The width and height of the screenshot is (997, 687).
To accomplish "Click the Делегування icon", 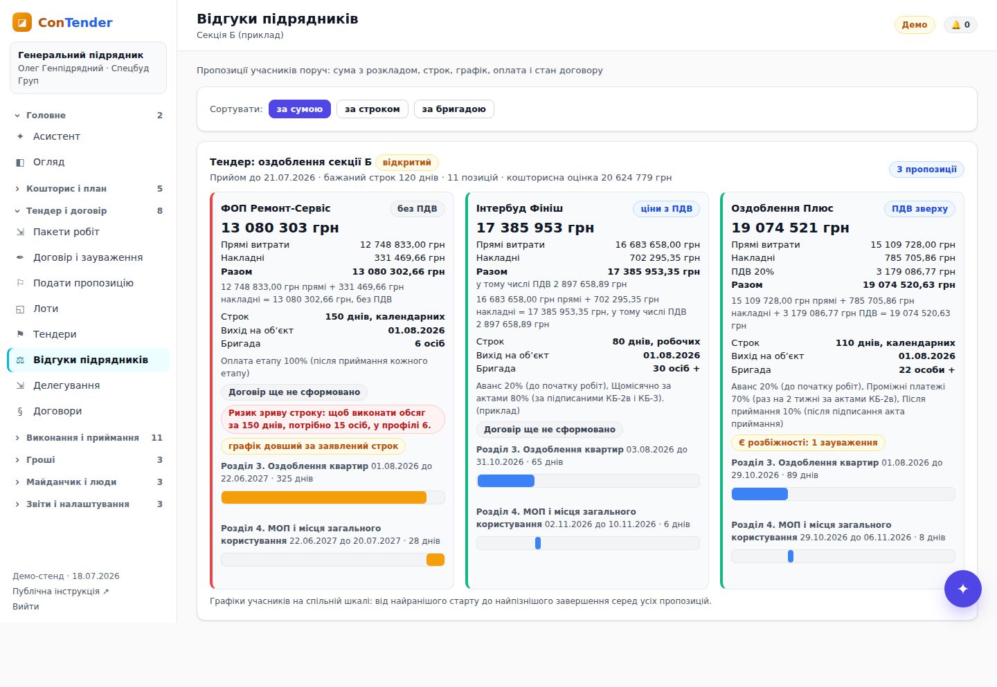I will coord(20,385).
